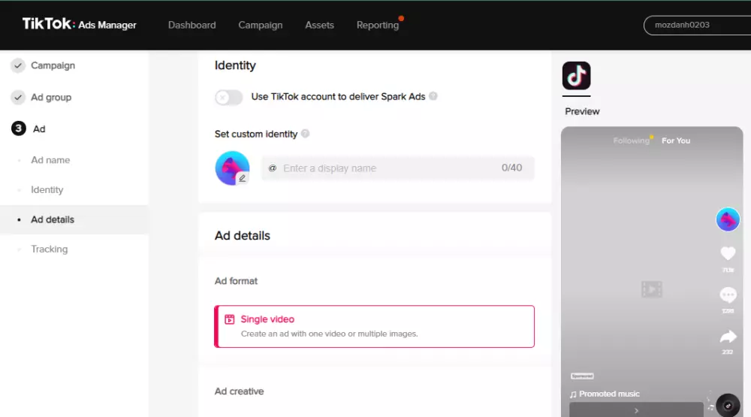Click the Promoted music label

click(609, 394)
